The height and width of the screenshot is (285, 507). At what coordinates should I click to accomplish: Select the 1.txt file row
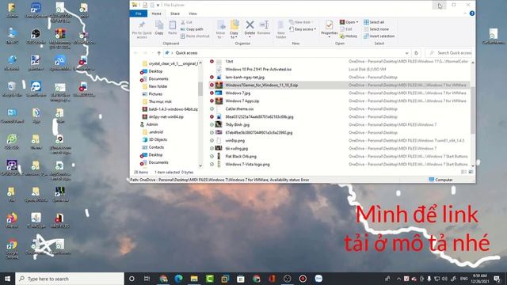click(x=339, y=62)
